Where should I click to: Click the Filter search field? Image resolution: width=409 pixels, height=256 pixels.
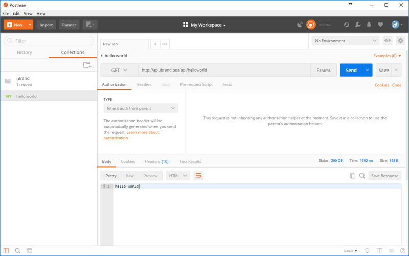(x=49, y=41)
